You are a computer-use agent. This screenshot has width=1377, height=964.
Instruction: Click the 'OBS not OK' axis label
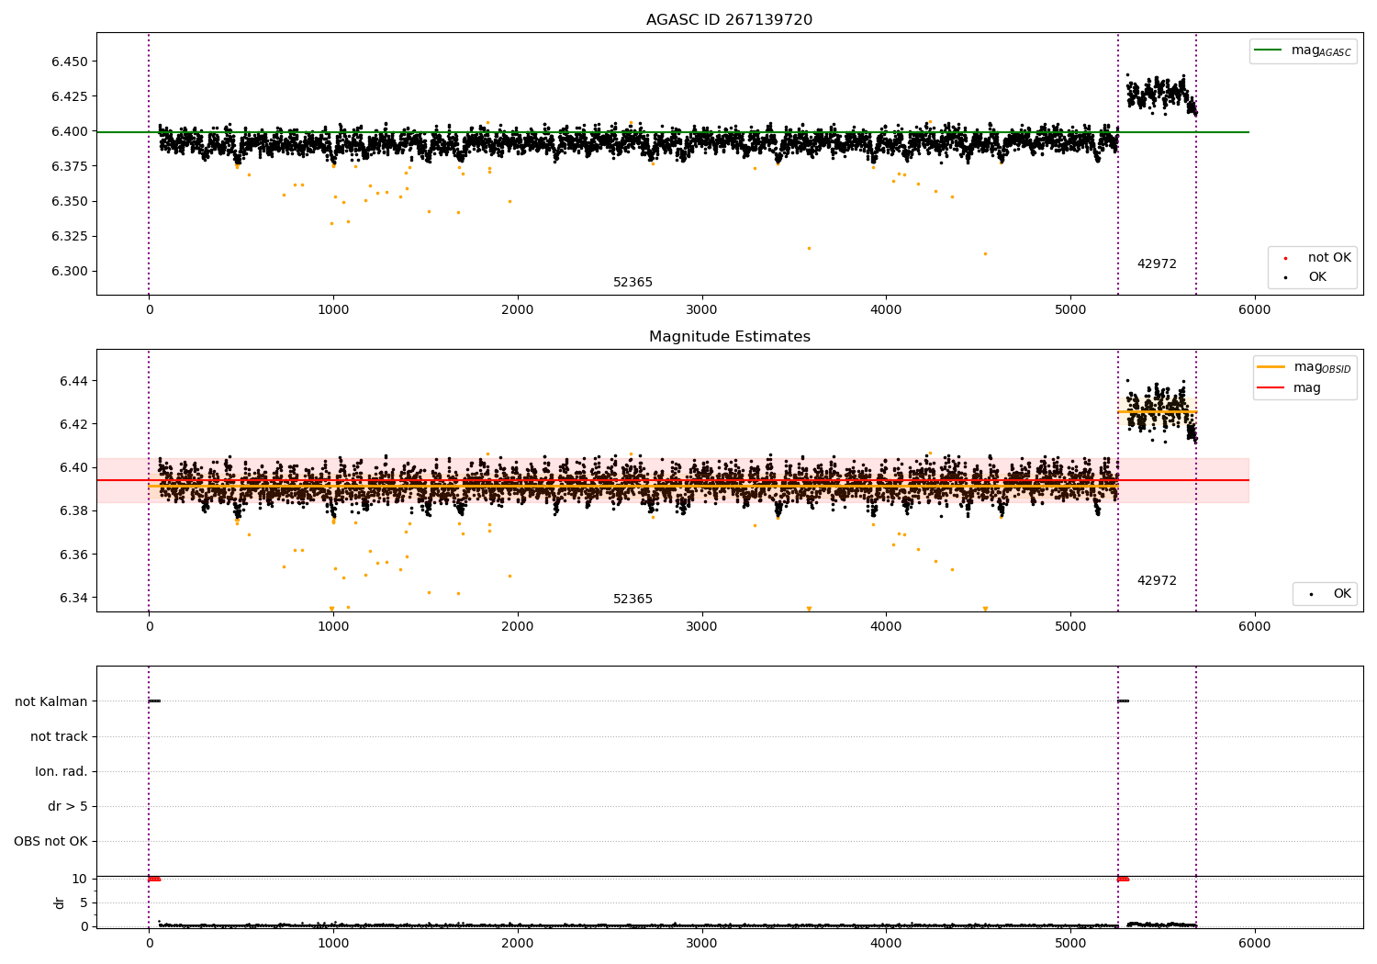[x=50, y=841]
